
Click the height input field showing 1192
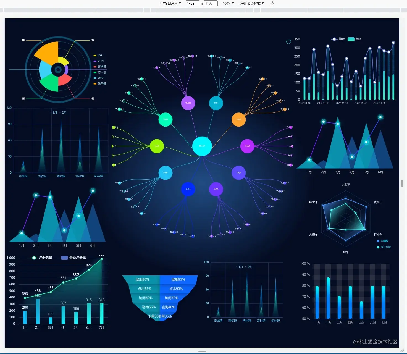coord(211,3)
